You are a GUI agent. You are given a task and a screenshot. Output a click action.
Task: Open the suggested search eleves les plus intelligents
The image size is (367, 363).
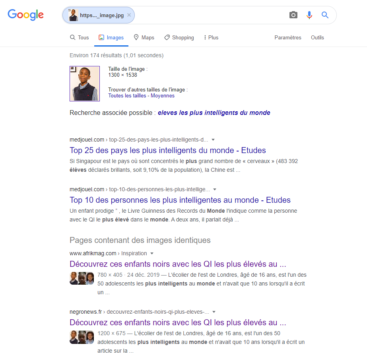(214, 113)
